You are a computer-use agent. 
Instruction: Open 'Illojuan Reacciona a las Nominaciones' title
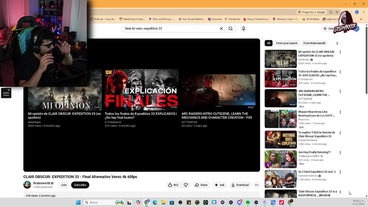(x=317, y=114)
